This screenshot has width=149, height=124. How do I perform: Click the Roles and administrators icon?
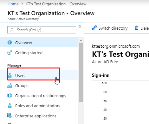(10, 106)
